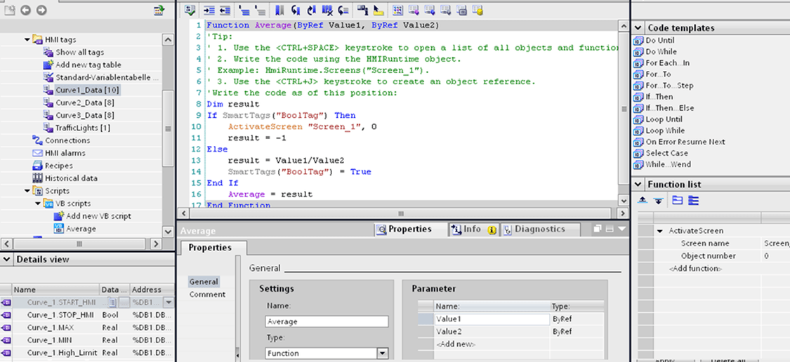Switch to the Info tab
The image size is (790, 362).
[x=473, y=229]
